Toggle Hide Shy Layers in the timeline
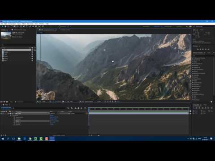 coord(76,108)
